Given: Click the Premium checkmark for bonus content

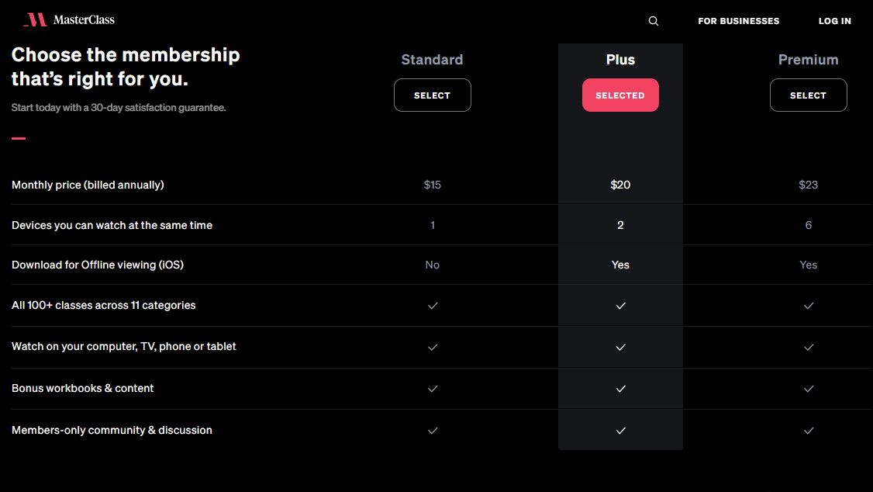Looking at the screenshot, I should coord(808,389).
